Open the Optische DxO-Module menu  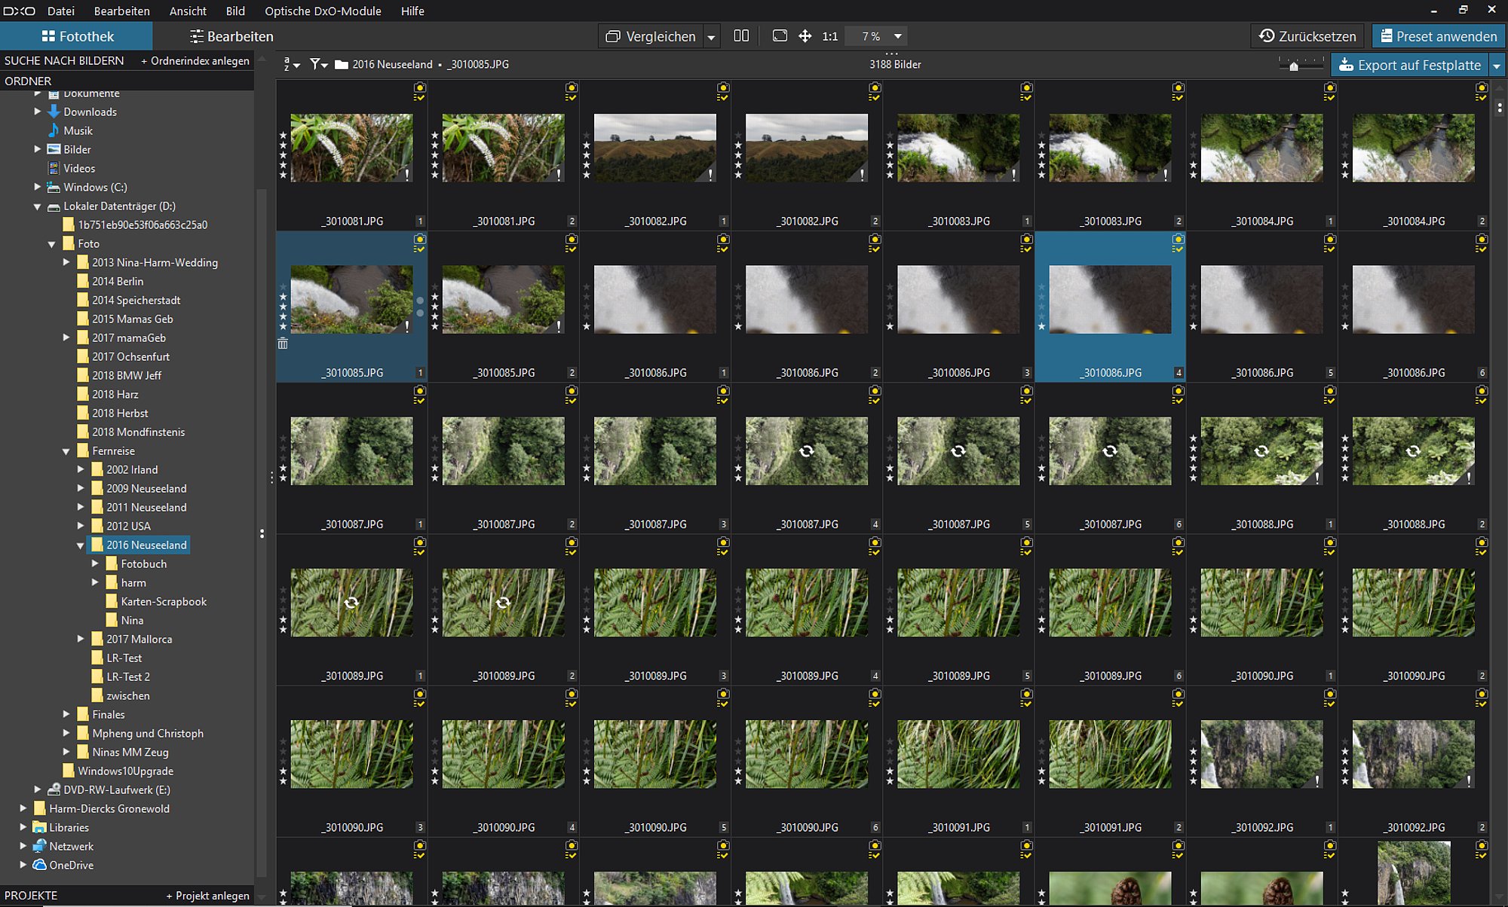(323, 11)
